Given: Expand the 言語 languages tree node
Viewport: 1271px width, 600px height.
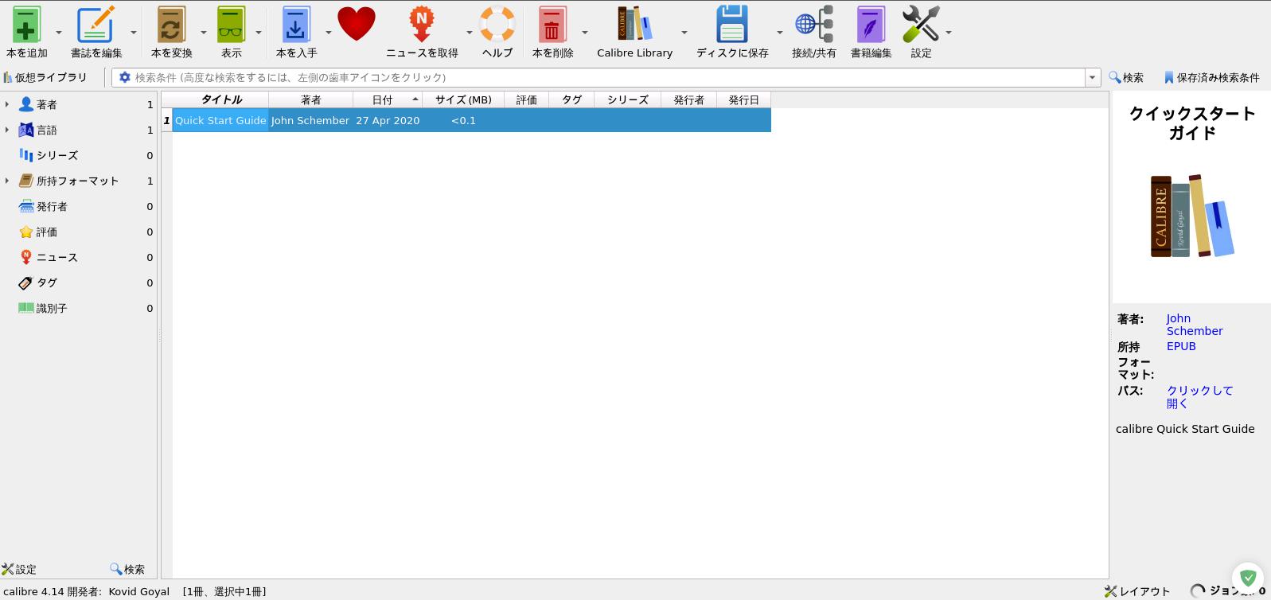Looking at the screenshot, I should [x=7, y=130].
